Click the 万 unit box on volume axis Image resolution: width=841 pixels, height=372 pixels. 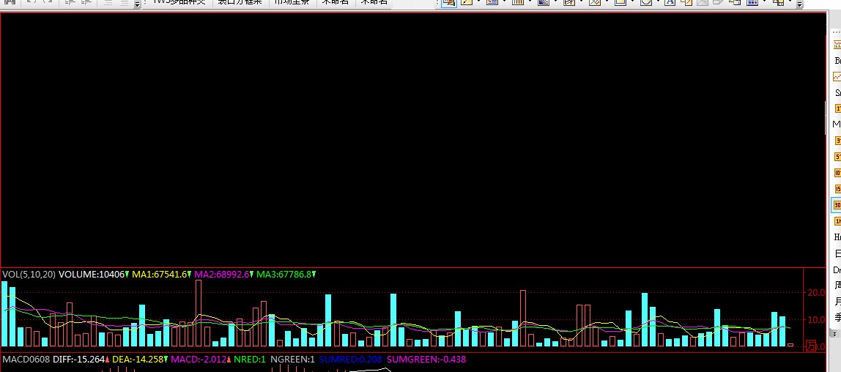tap(811, 346)
